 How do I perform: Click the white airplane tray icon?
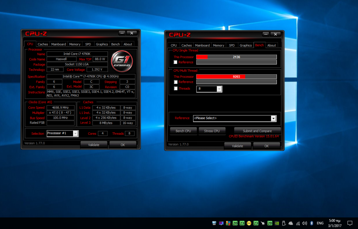click(263, 223)
